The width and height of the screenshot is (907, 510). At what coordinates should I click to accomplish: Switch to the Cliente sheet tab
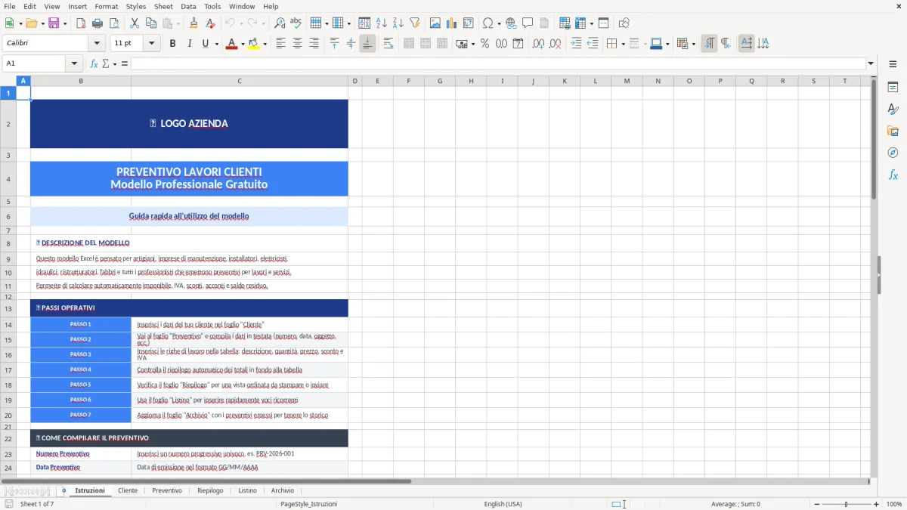pyautogui.click(x=128, y=490)
